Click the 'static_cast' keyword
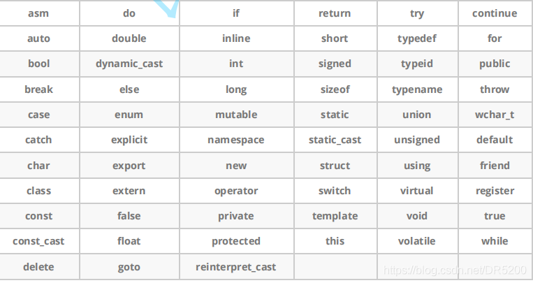The width and height of the screenshot is (533, 283). (x=335, y=140)
